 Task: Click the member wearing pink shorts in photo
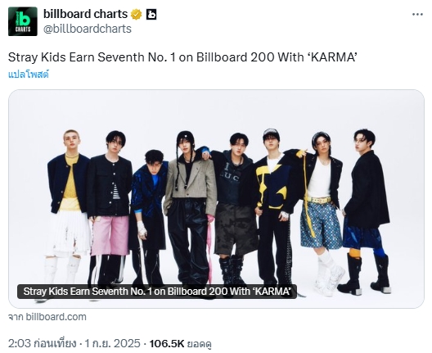point(110,210)
